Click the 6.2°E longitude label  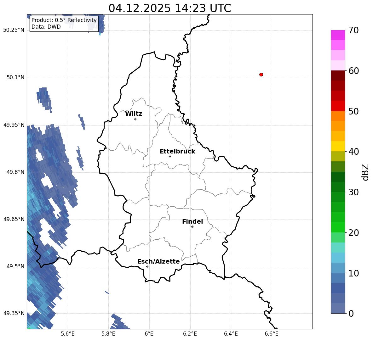[x=190, y=334]
